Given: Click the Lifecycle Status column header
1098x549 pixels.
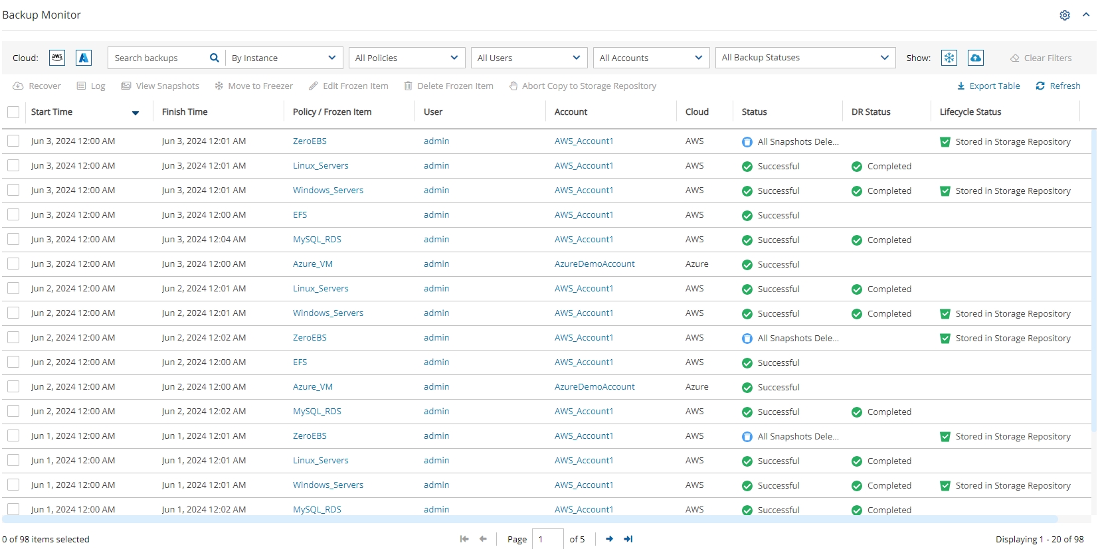Looking at the screenshot, I should [970, 112].
